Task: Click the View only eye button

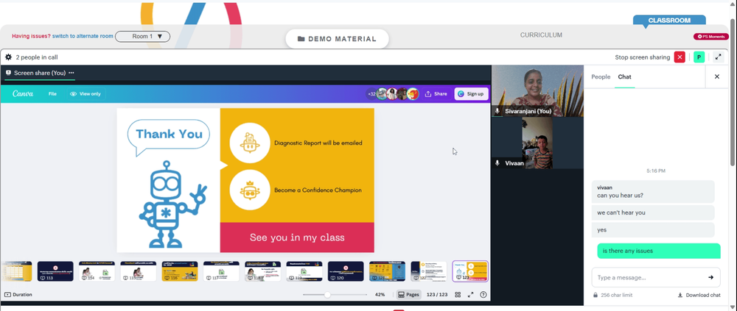Action: [x=85, y=94]
